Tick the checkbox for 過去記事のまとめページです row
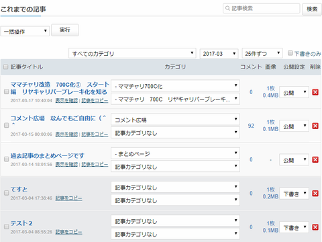322x242 pixels. [7, 159]
